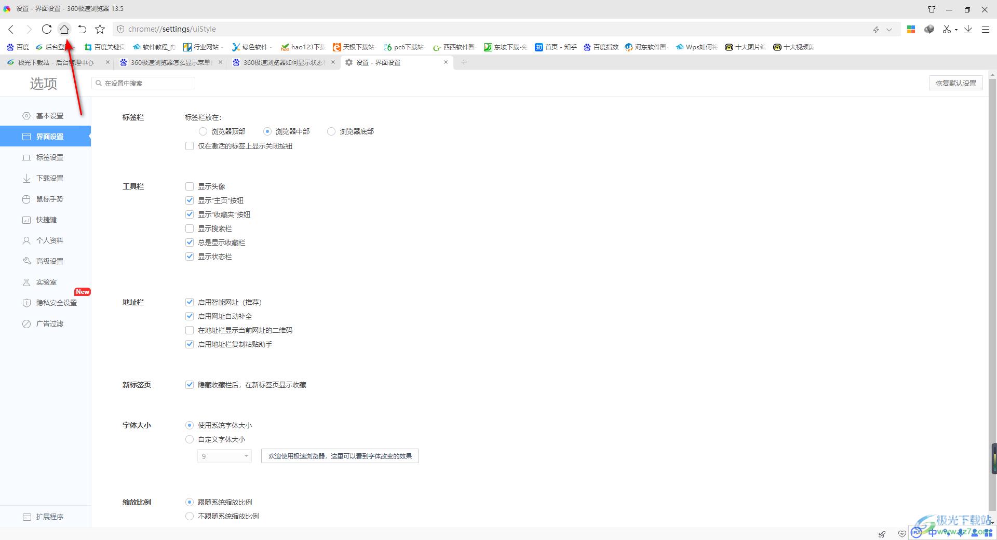Open 标签设置 in the sidebar

point(49,157)
